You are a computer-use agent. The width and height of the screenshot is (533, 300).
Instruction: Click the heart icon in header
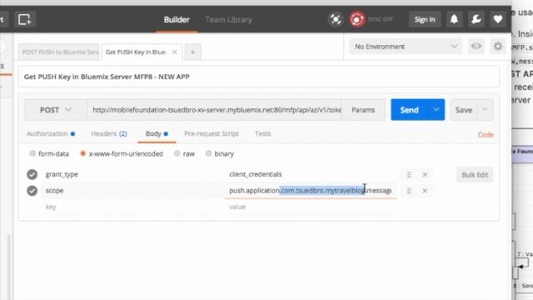coord(498,19)
